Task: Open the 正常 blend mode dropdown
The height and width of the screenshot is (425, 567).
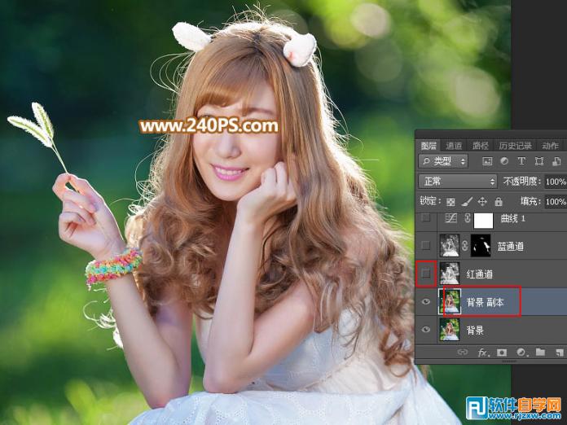Action: click(458, 181)
